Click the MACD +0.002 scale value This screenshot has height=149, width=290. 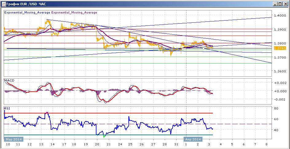pos(279,83)
